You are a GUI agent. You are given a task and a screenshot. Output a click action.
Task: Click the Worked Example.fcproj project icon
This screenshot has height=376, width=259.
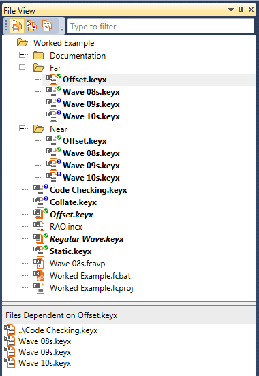(x=39, y=288)
